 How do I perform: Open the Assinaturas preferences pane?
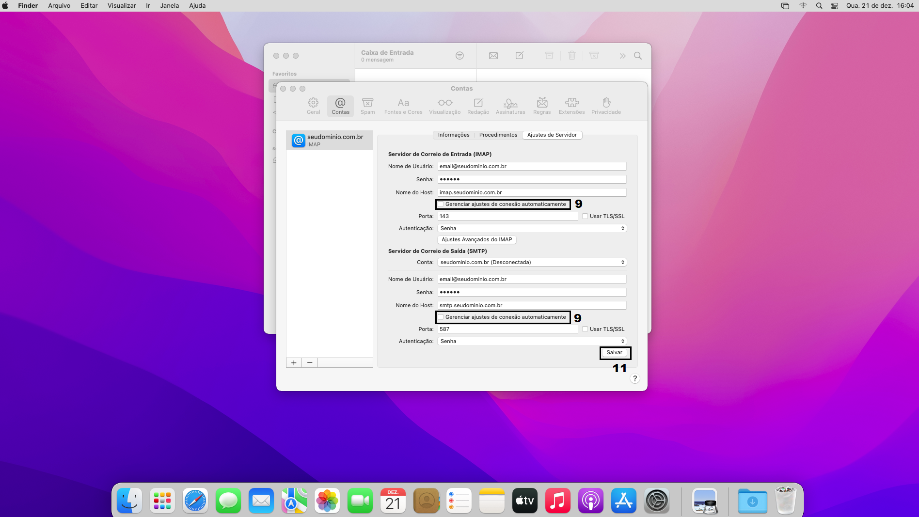tap(510, 106)
